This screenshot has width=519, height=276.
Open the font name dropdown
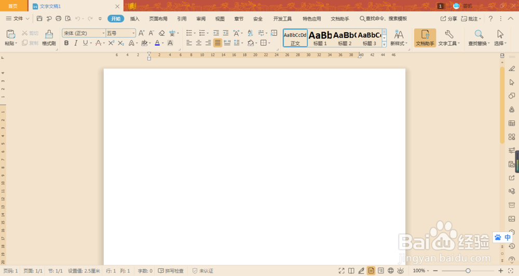point(103,33)
